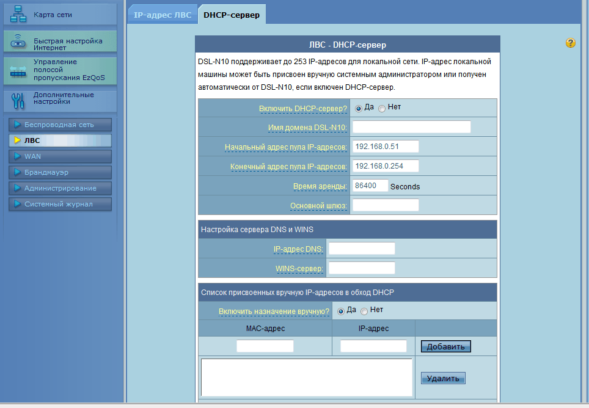Click the EzQoS bandwidth management icon

point(19,71)
